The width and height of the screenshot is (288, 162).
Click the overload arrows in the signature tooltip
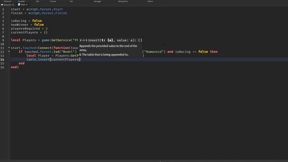tap(84, 40)
